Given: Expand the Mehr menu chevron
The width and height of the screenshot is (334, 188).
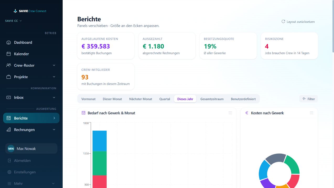Looking at the screenshot, I should point(53,184).
